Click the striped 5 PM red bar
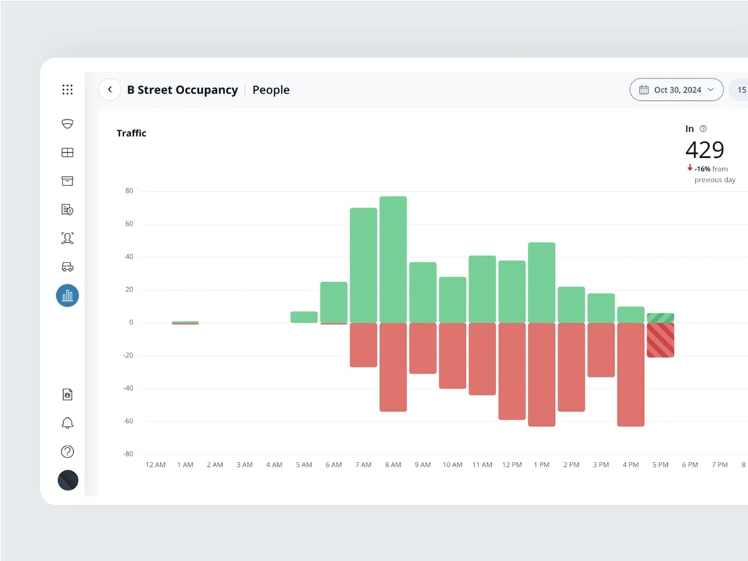Viewport: 748px width, 561px height. (660, 340)
